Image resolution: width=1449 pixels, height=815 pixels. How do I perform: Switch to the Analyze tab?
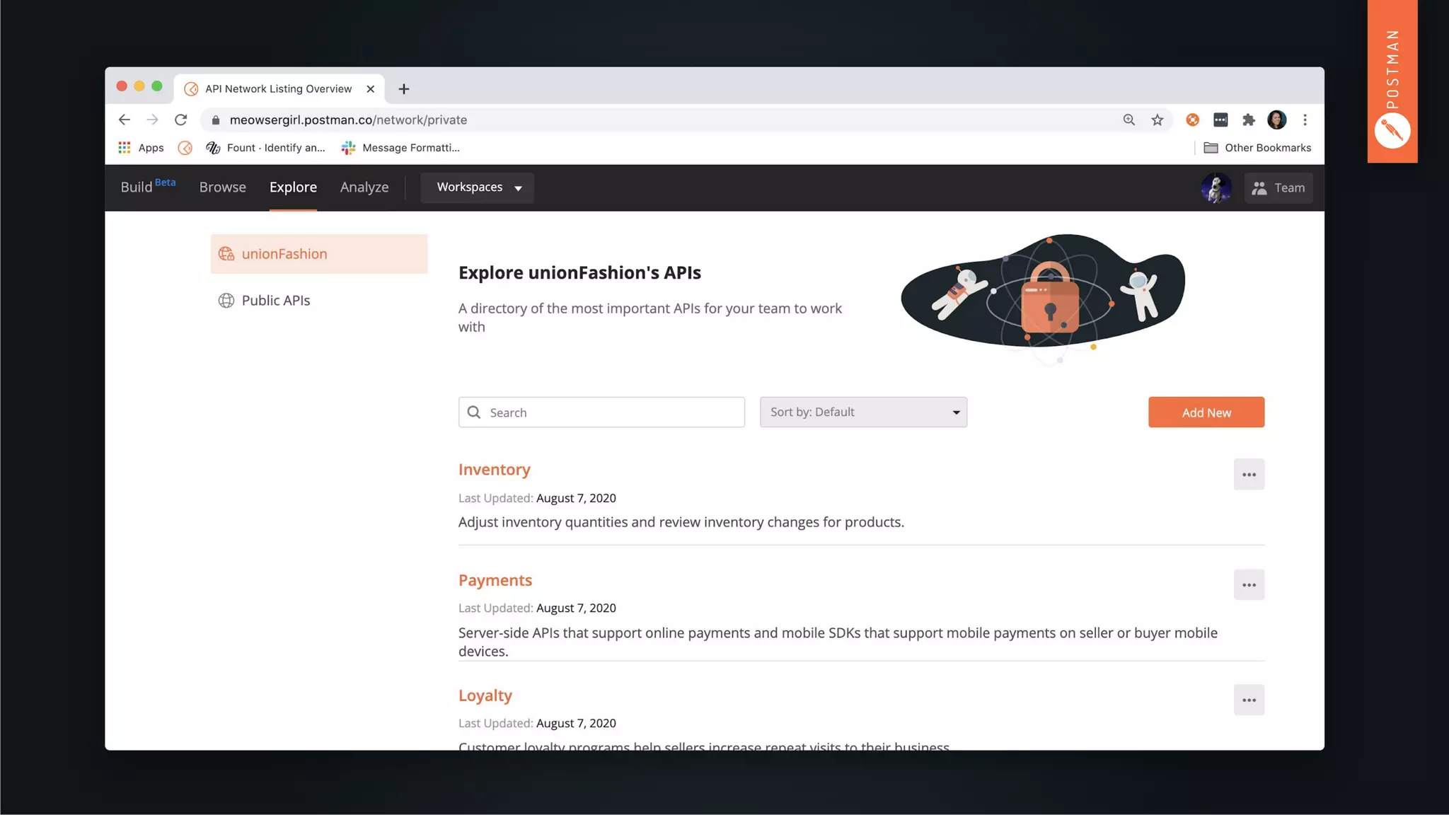tap(364, 187)
